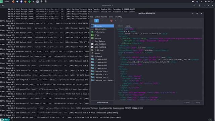The image size is (215, 121).
Task: Click the win10_VARS.fd nvram line in XML
Action: coord(149,62)
